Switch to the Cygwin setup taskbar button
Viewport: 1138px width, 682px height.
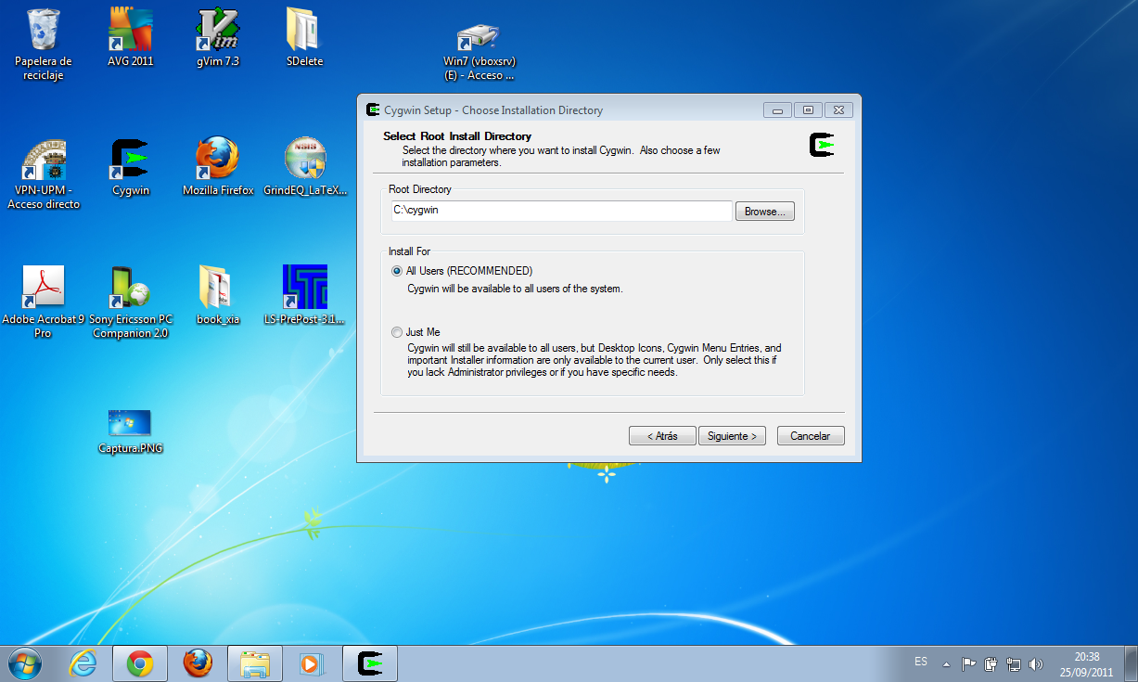pos(370,663)
